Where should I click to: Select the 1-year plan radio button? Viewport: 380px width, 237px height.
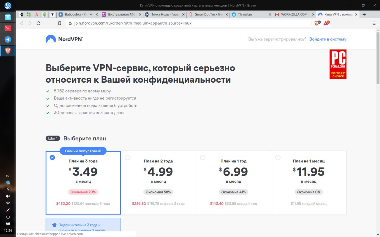(x=203, y=158)
